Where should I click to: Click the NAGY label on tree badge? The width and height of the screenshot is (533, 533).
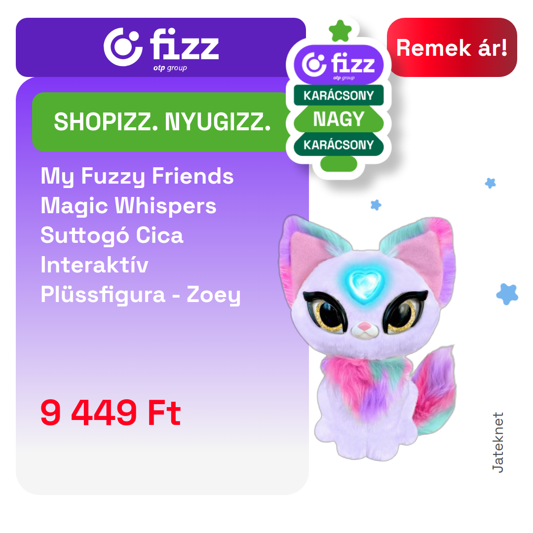339,119
